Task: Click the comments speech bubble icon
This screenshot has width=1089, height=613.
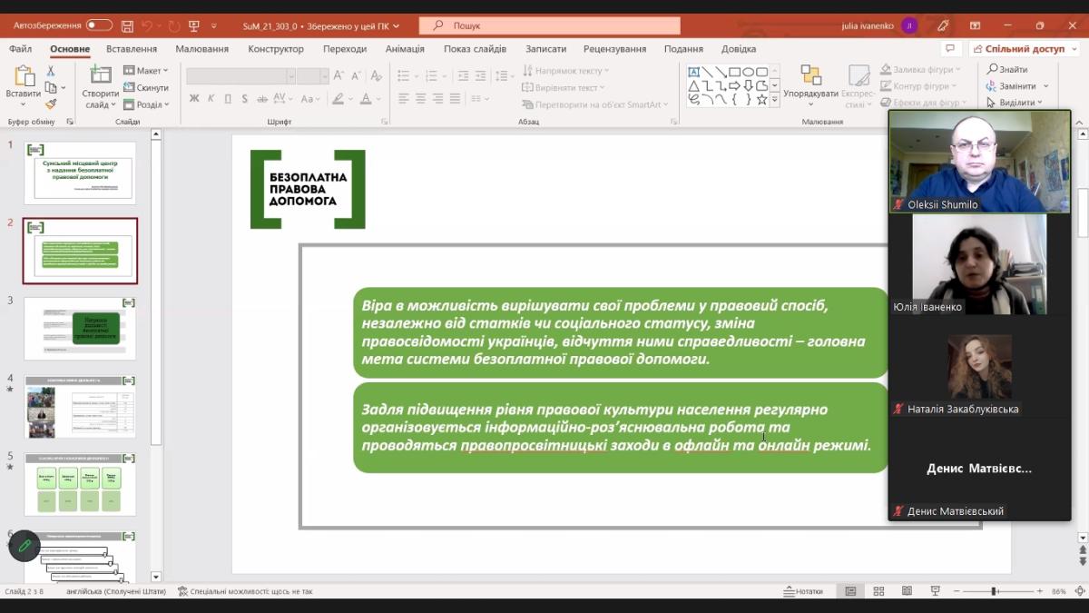Action: tap(950, 49)
